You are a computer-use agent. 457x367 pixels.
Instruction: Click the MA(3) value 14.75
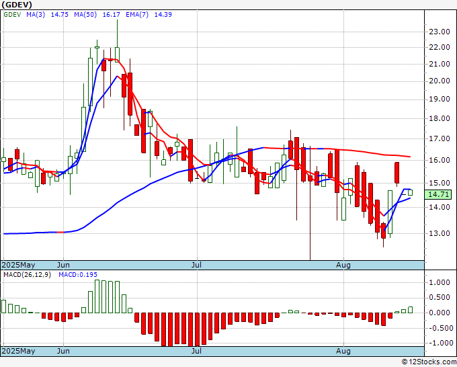coord(59,15)
